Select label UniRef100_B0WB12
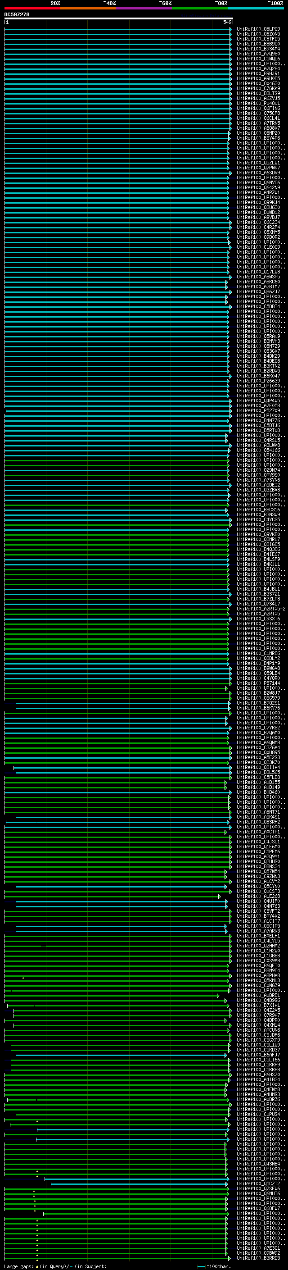The height and width of the screenshot is (1270, 288). pos(258,212)
